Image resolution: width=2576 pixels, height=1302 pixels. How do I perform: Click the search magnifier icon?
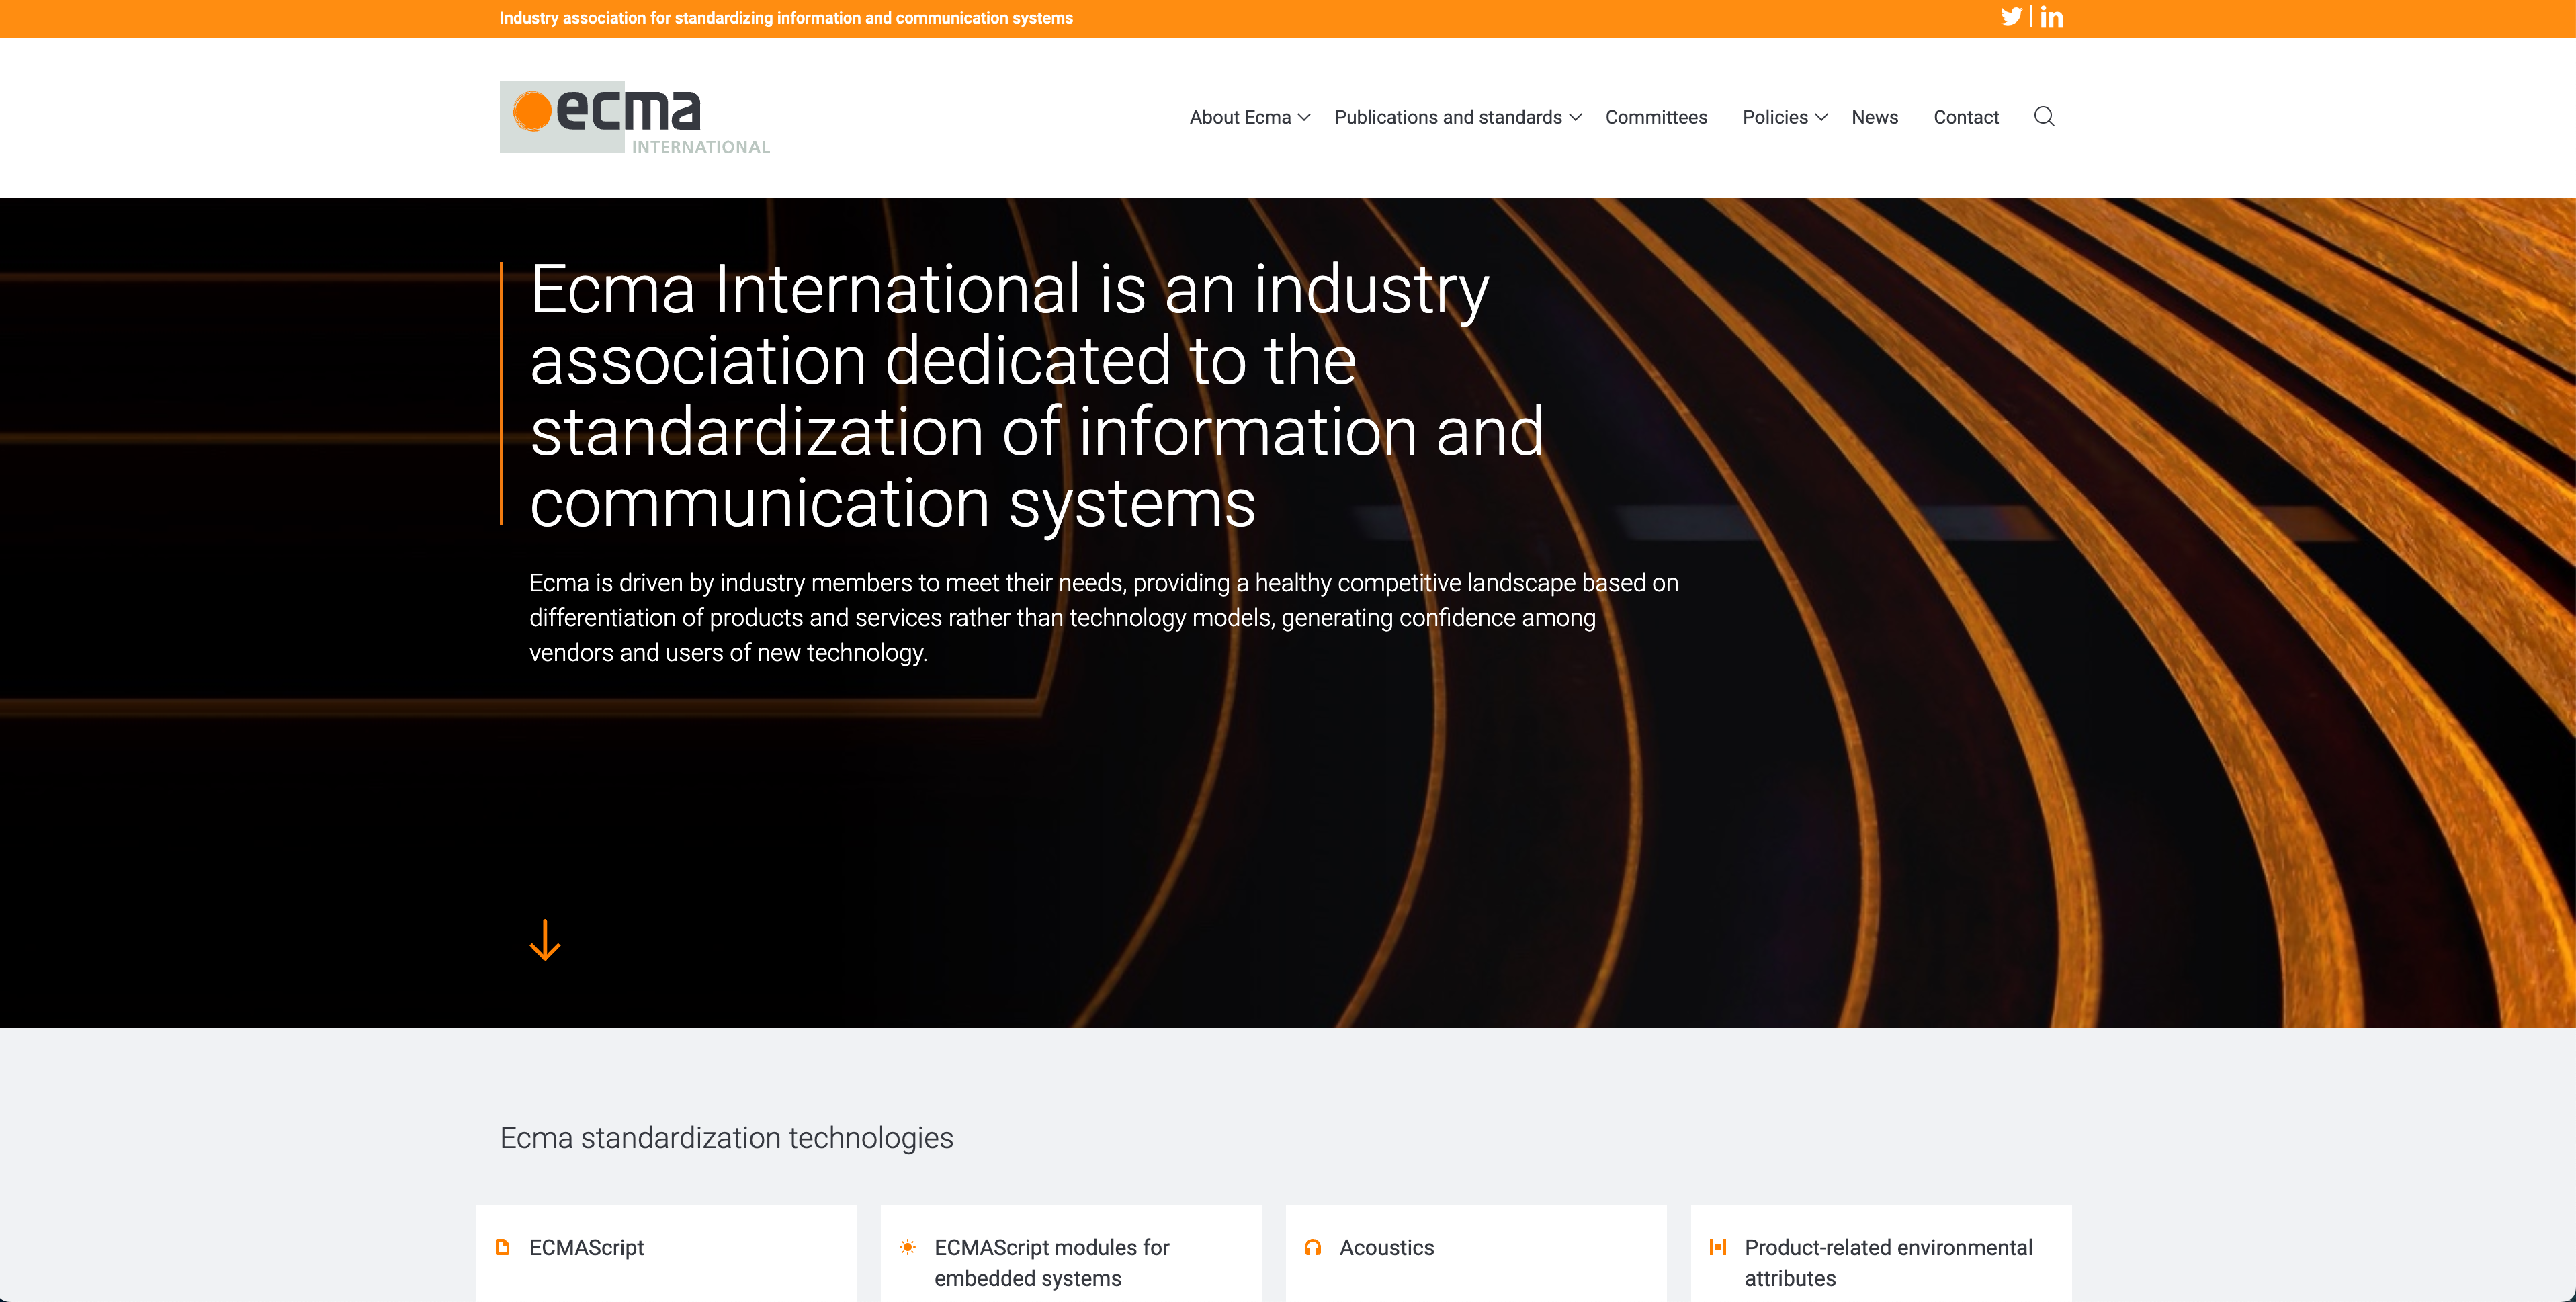(2044, 117)
